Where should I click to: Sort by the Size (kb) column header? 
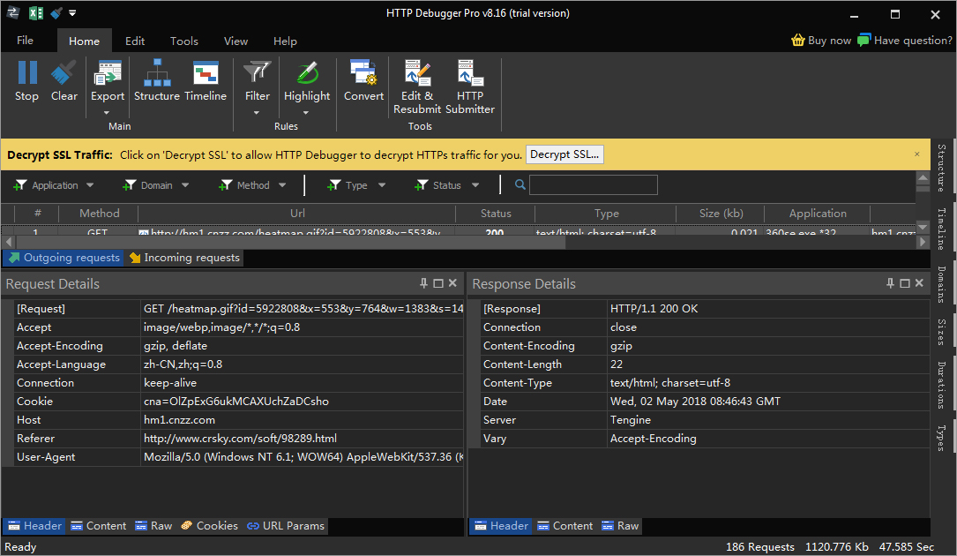[x=721, y=214]
